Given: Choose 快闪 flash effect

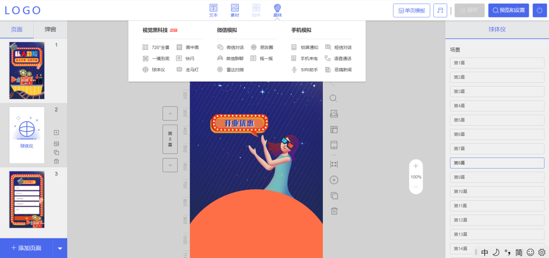Looking at the screenshot, I should coord(186,59).
